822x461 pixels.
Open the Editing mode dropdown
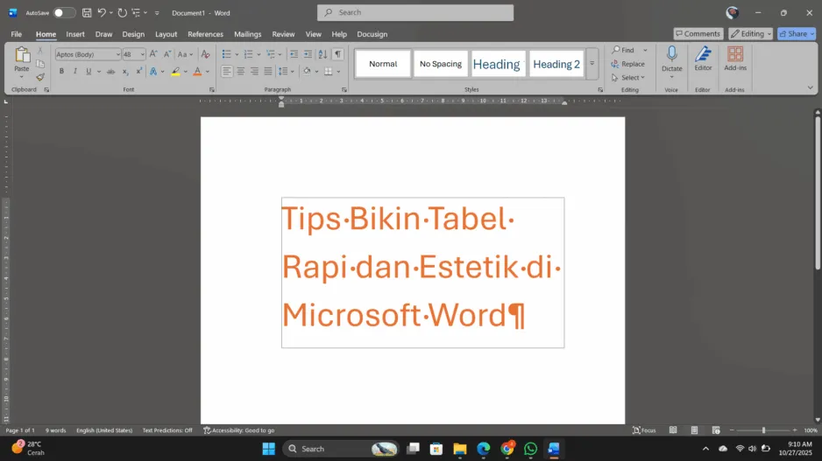pos(750,33)
